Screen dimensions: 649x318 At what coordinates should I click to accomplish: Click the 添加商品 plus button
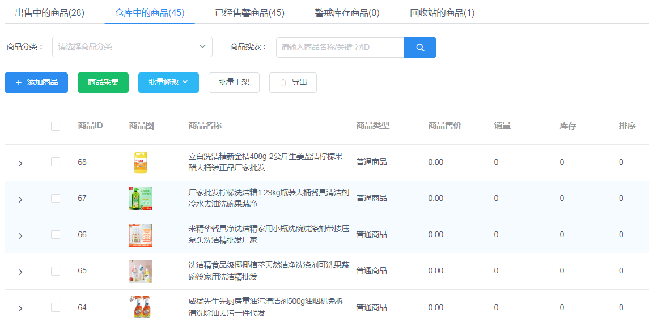click(36, 83)
